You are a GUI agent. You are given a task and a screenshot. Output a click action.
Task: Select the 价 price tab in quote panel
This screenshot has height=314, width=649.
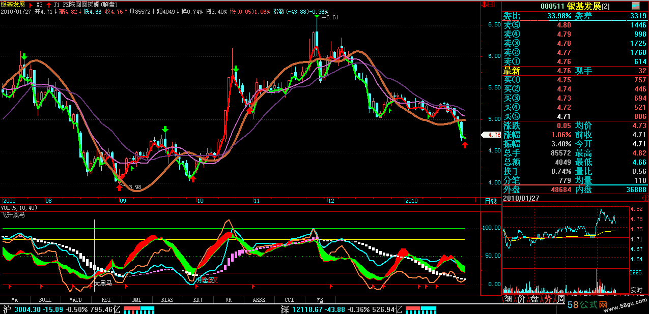(x=521, y=299)
